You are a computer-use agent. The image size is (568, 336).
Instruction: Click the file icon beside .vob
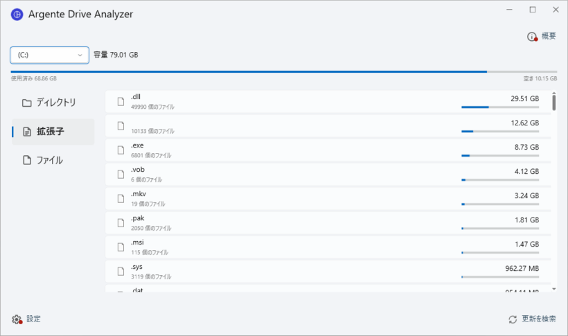[121, 175]
